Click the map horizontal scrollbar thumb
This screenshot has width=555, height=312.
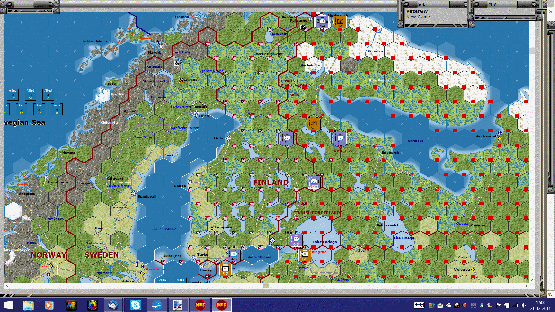(266, 286)
